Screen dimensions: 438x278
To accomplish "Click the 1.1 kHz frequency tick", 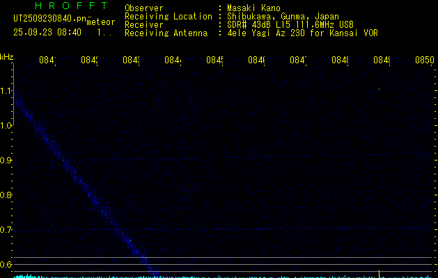I will tap(6, 91).
